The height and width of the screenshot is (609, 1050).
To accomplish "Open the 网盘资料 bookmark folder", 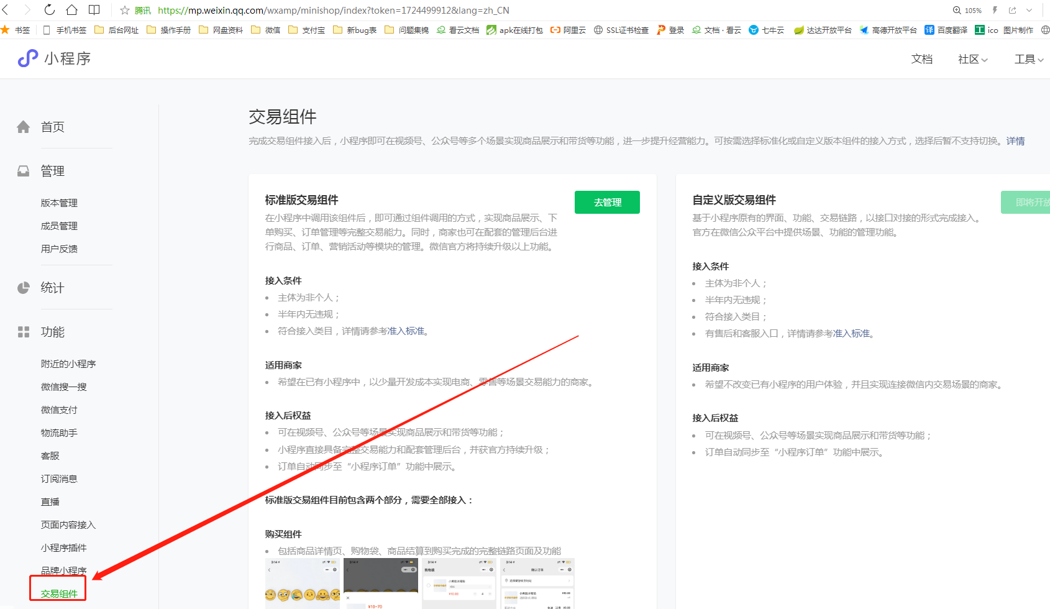I will click(221, 30).
